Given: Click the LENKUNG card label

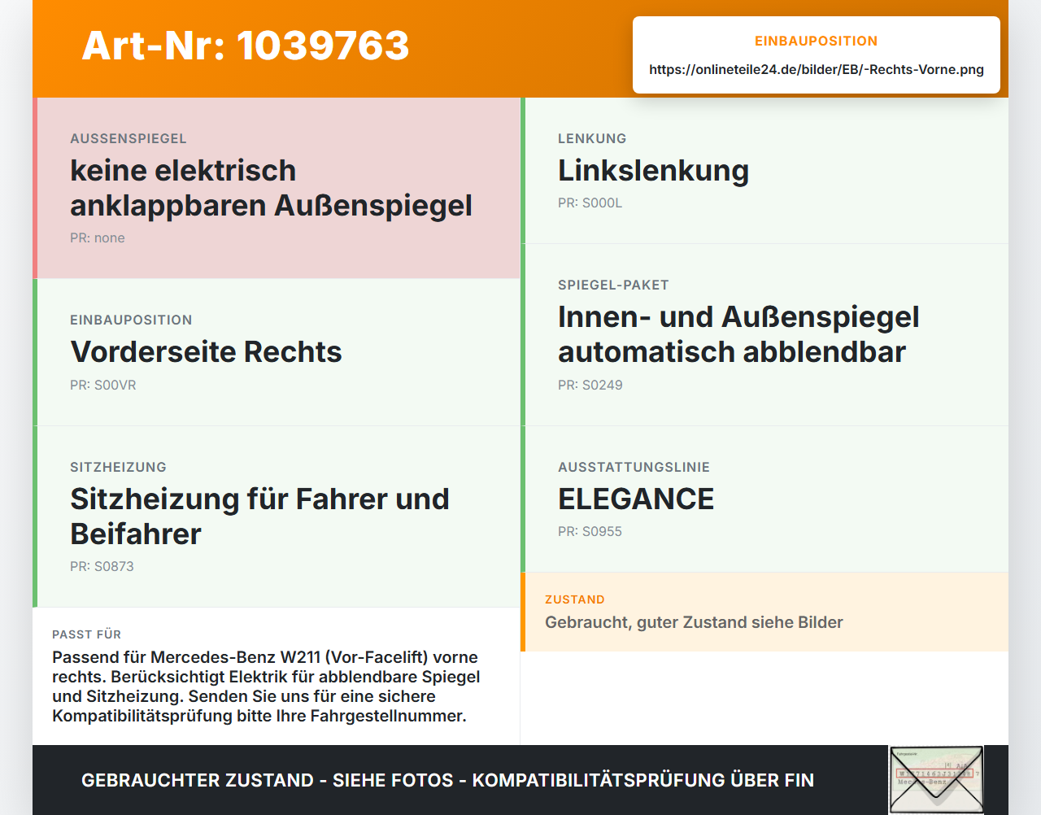Looking at the screenshot, I should [592, 138].
